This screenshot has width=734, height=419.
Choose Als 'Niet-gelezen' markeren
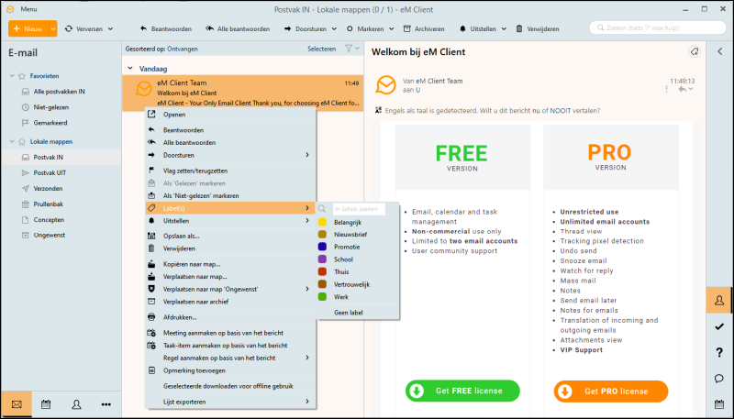pos(230,196)
